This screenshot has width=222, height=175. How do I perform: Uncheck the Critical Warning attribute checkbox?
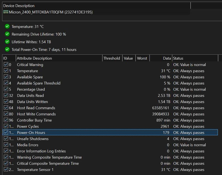[x=6, y=65]
